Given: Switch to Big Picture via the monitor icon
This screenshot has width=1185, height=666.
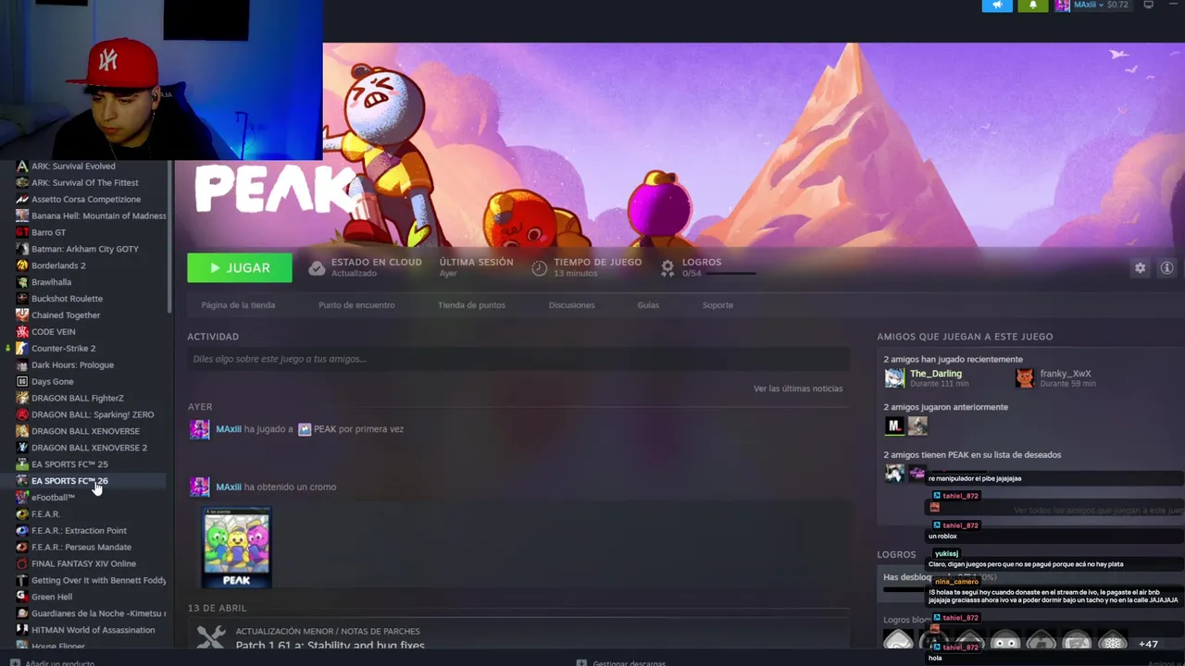Looking at the screenshot, I should (1148, 5).
